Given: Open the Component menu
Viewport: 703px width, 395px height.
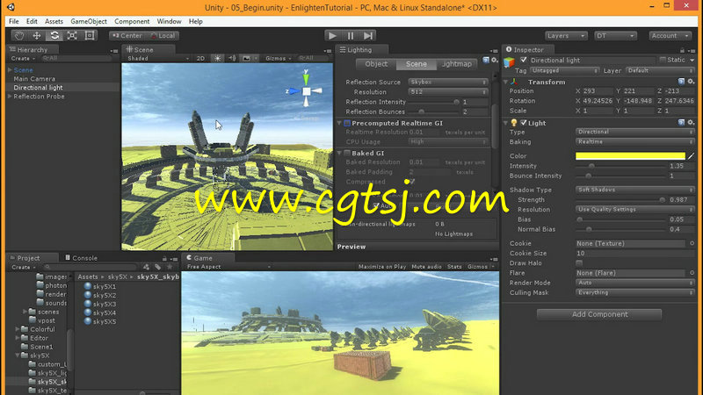Looking at the screenshot, I should point(132,21).
